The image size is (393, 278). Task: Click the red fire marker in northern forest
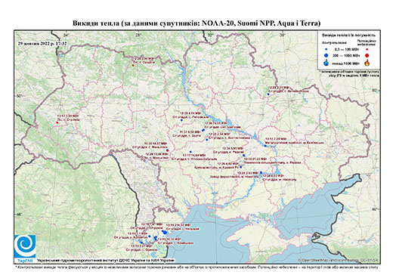[133, 66]
